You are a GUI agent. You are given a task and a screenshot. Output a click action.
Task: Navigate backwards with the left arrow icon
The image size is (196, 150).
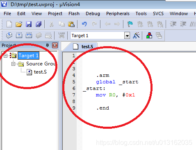107,24
